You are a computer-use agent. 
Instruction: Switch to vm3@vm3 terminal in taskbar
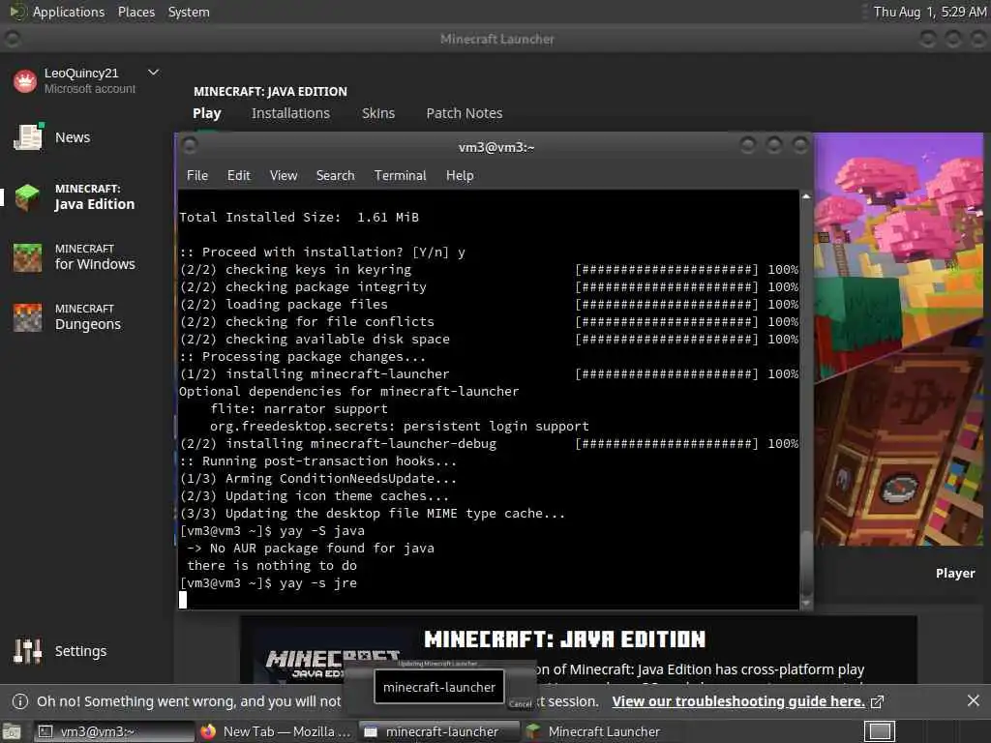[x=114, y=731]
